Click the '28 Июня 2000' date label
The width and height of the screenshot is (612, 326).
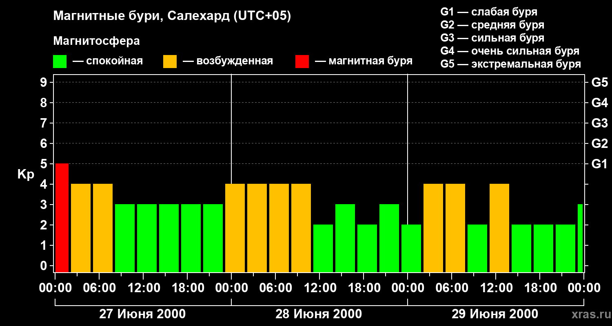click(x=319, y=314)
